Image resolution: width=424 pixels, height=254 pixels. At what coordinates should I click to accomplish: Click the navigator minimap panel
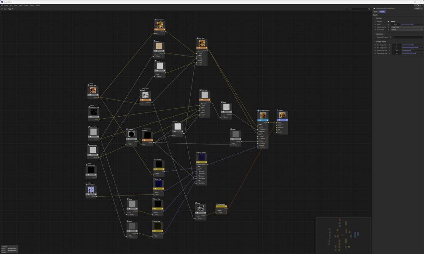click(x=343, y=235)
